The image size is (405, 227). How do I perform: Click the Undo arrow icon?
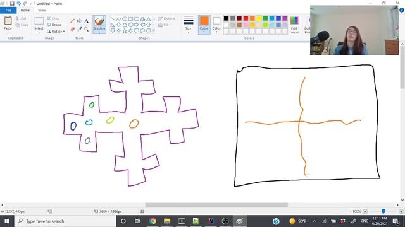18,4
